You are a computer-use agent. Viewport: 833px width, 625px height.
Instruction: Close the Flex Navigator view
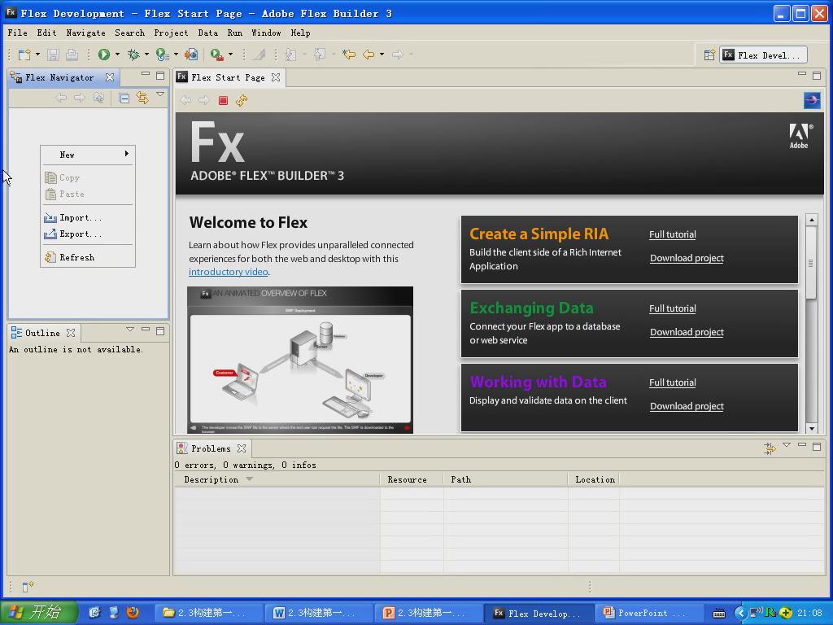tap(110, 77)
